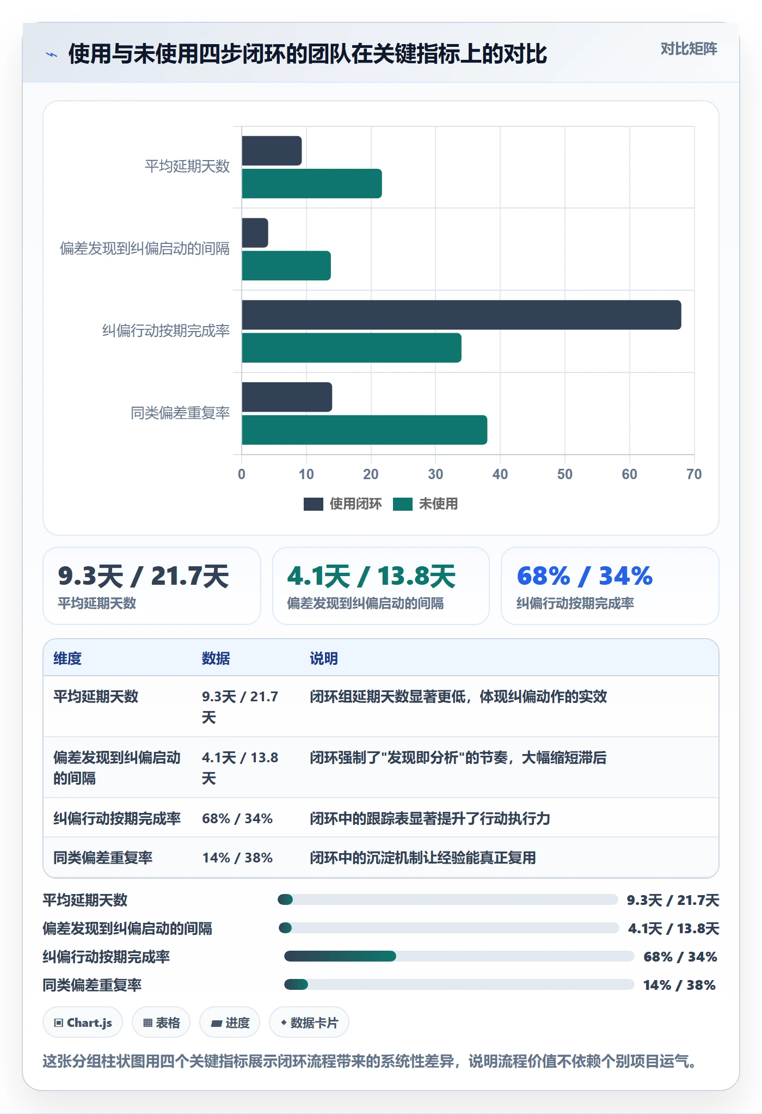Toggle the 使用闭环 legend swatch
The width and height of the screenshot is (762, 1114).
313,504
